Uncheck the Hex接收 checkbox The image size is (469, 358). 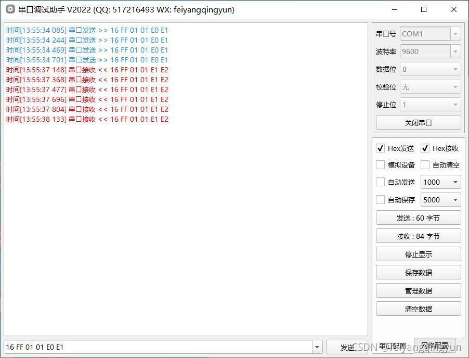coord(425,148)
